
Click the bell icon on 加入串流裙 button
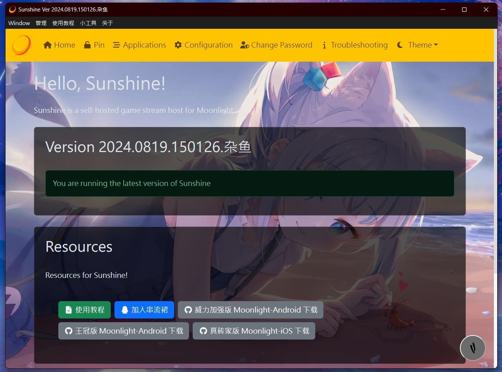[124, 310]
